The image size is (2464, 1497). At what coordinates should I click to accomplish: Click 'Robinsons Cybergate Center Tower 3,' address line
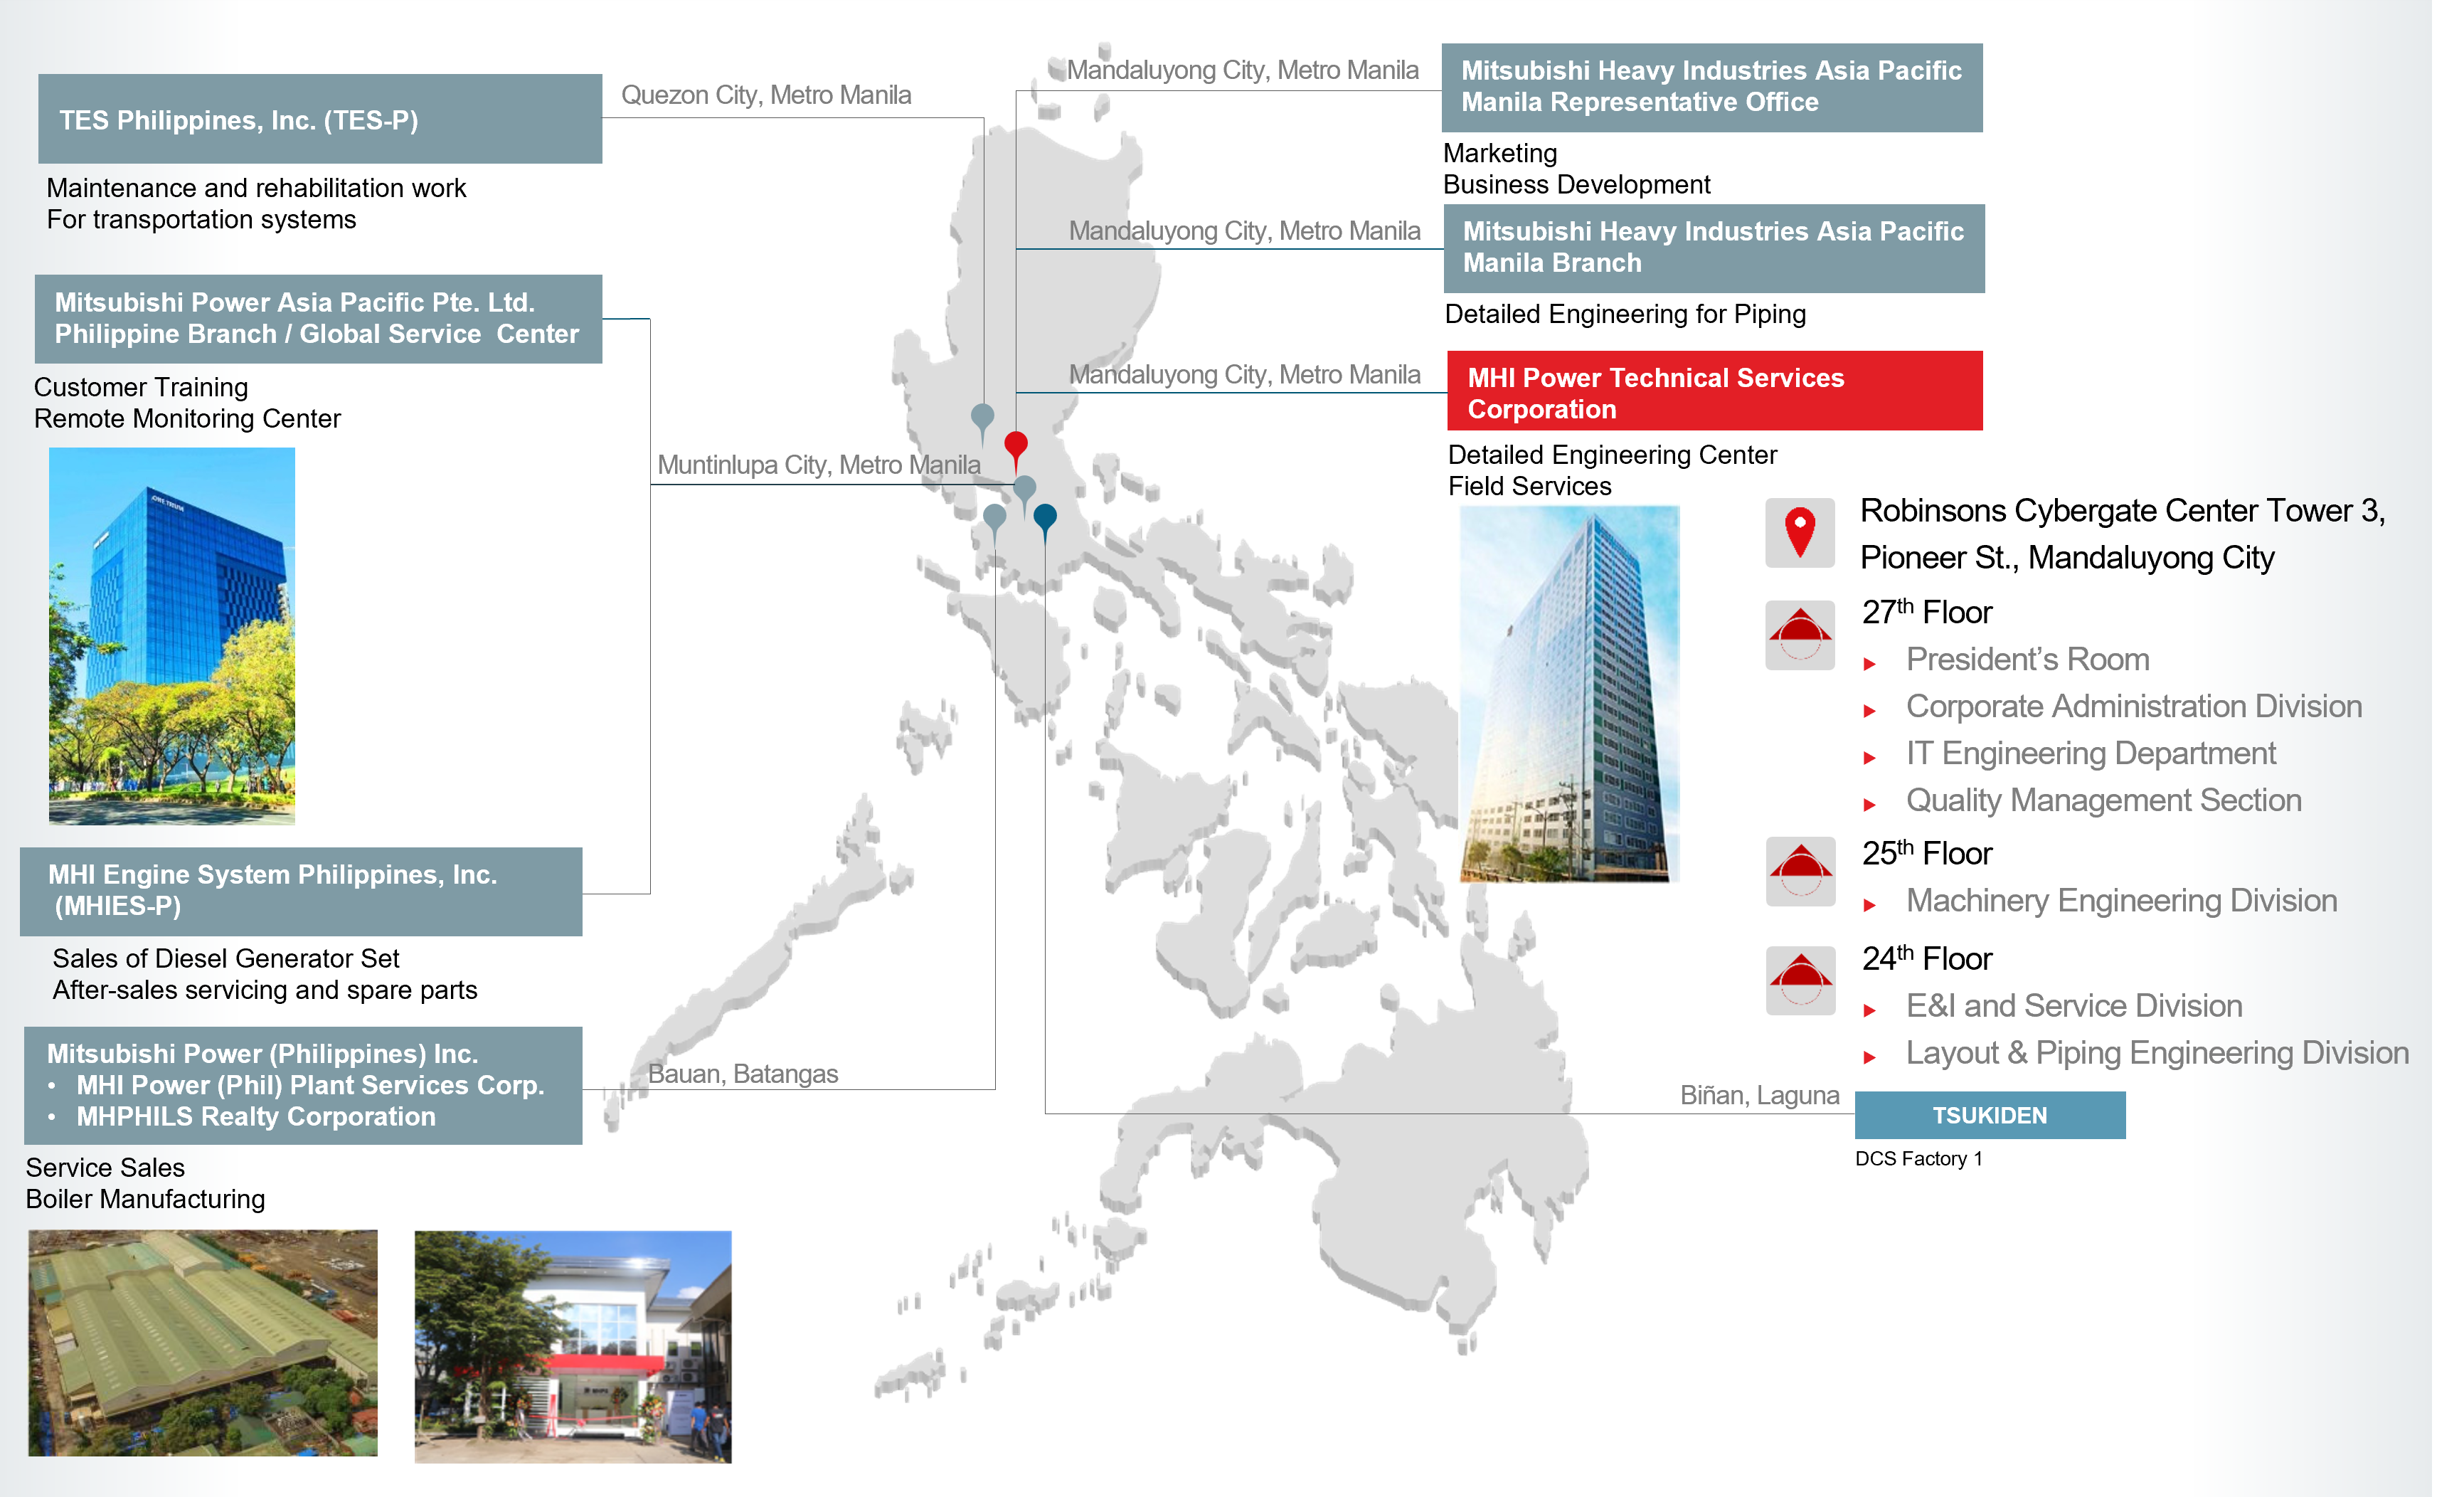[2123, 511]
